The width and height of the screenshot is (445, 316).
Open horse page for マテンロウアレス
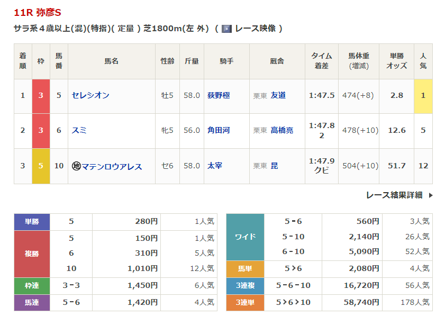coord(112,166)
